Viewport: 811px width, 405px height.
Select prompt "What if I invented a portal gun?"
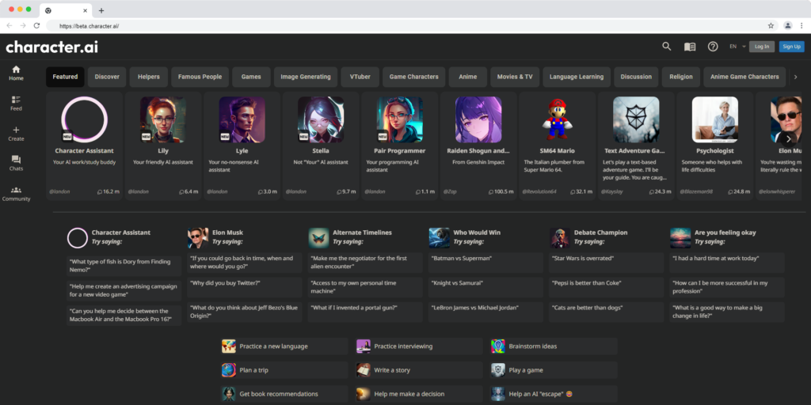pyautogui.click(x=365, y=312)
